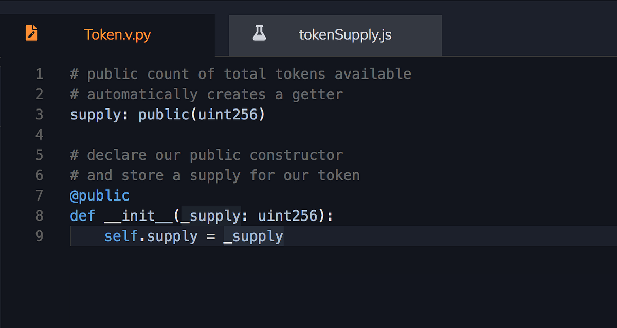617x328 pixels.
Task: Click the comment about automatic getter creation
Action: click(x=206, y=94)
